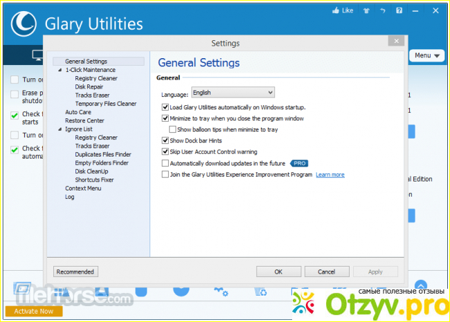The height and width of the screenshot is (322, 450).
Task: Select Duplicates Files Finder in tree
Action: tap(102, 154)
